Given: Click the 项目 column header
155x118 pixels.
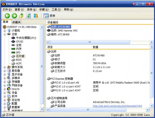Looking at the screenshot, I should 69,47.
